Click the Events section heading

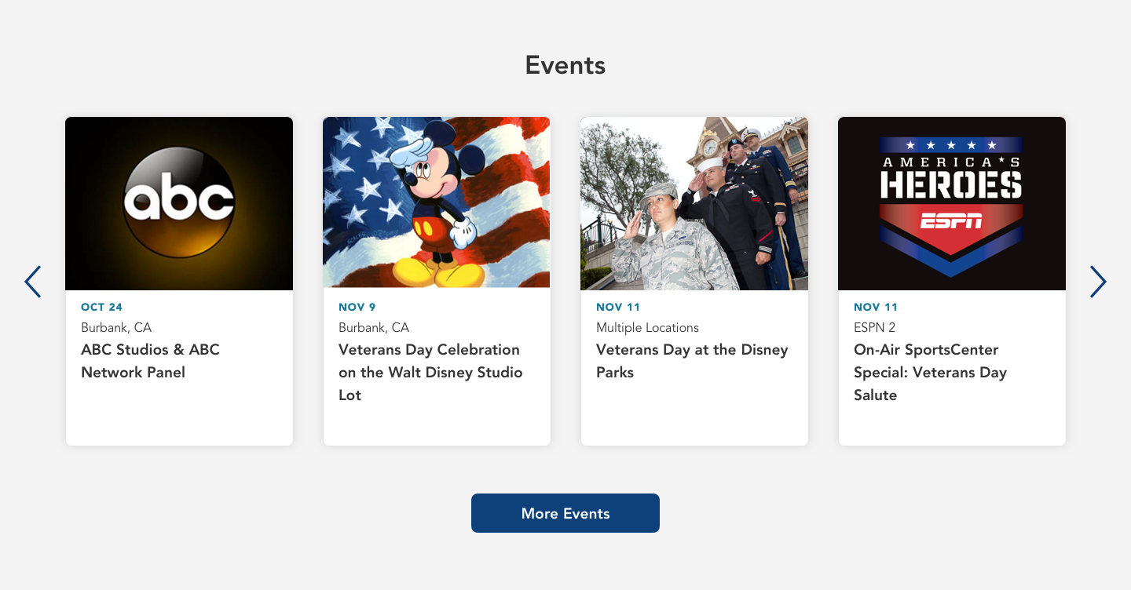565,65
